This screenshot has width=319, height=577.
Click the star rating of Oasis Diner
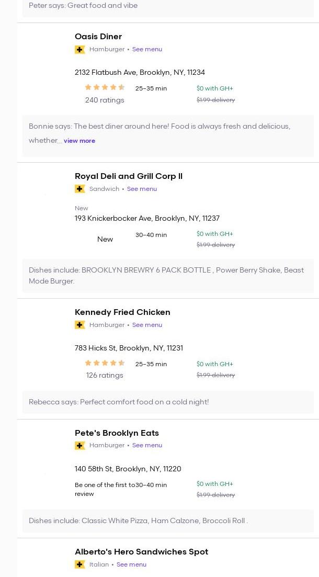click(x=105, y=88)
